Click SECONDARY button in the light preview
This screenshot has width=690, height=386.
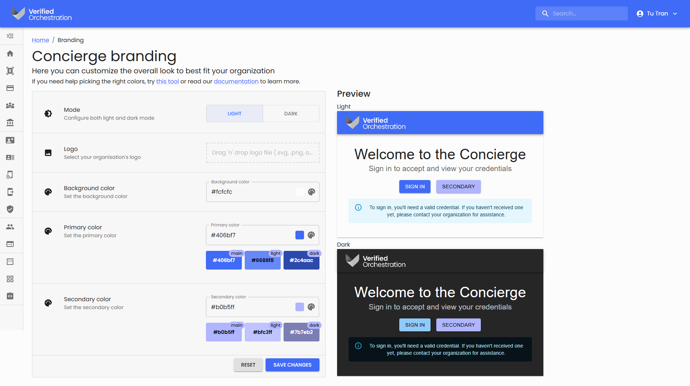[458, 186]
